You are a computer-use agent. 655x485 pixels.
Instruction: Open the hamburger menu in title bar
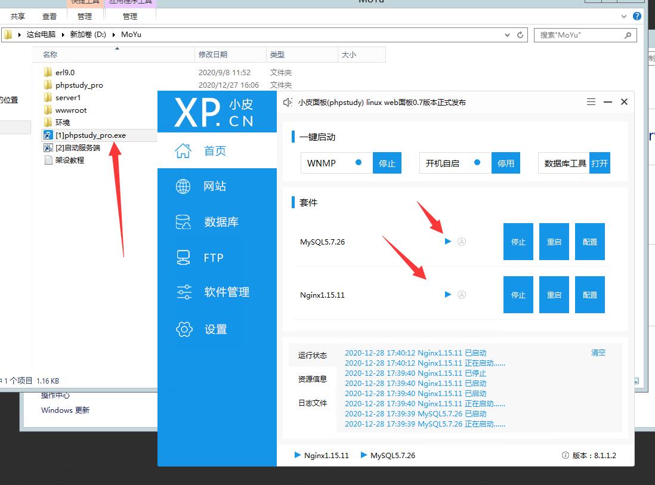[591, 102]
